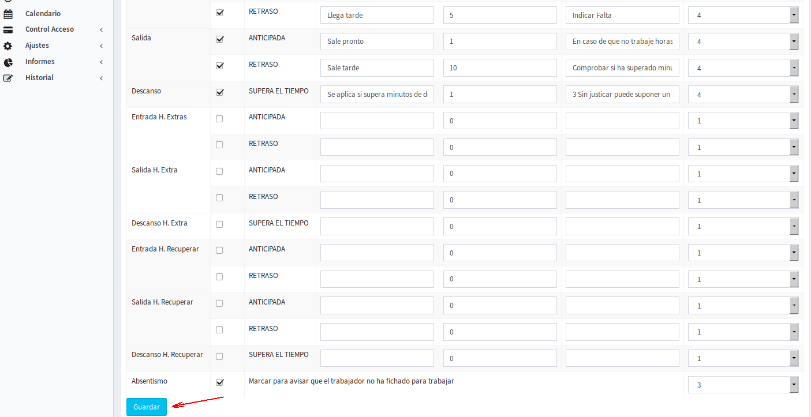Click the Sale tarde text field
Viewport: 811px width, 417px height.
377,68
